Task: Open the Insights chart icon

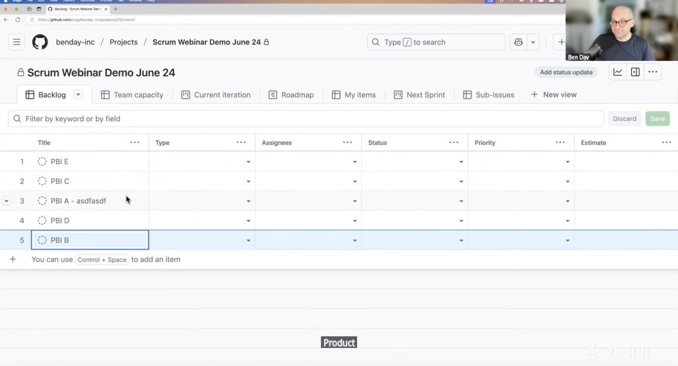Action: click(x=618, y=72)
